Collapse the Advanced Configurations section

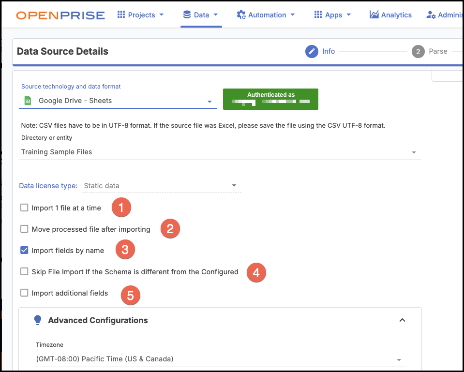tap(402, 320)
